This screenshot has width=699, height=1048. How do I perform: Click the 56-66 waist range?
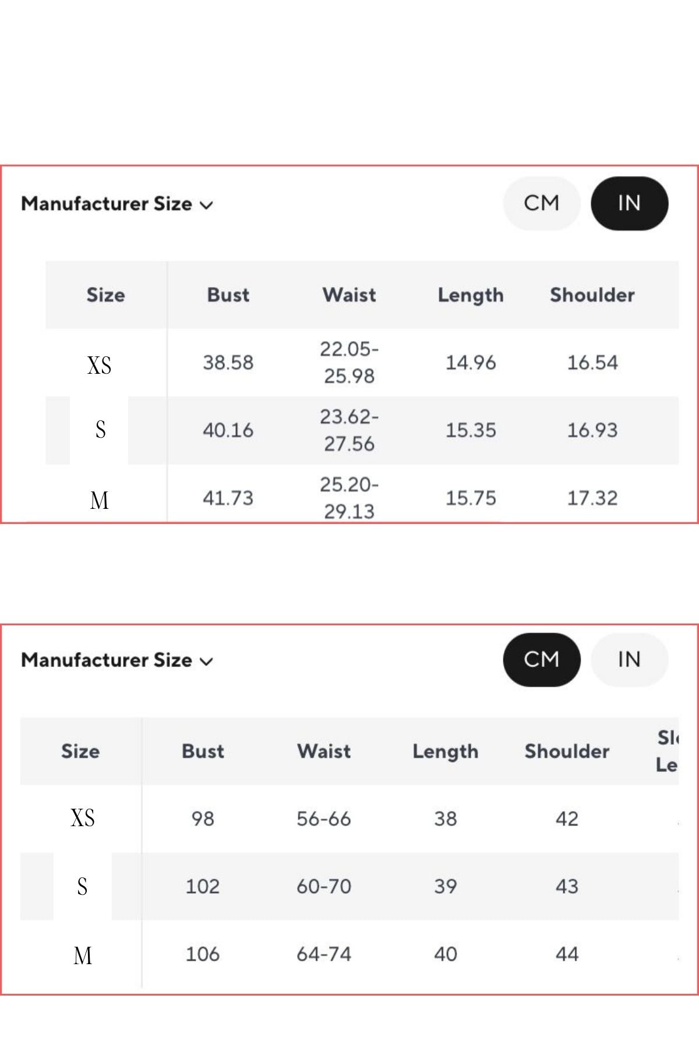coord(324,819)
